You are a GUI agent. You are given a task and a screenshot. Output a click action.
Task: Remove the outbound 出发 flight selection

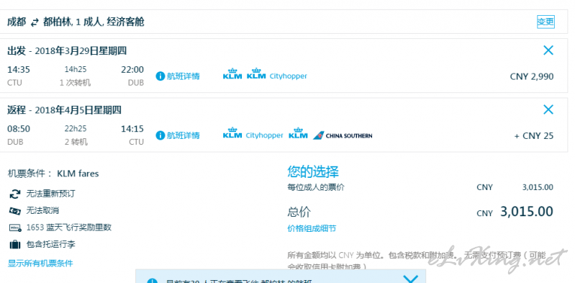click(x=548, y=50)
